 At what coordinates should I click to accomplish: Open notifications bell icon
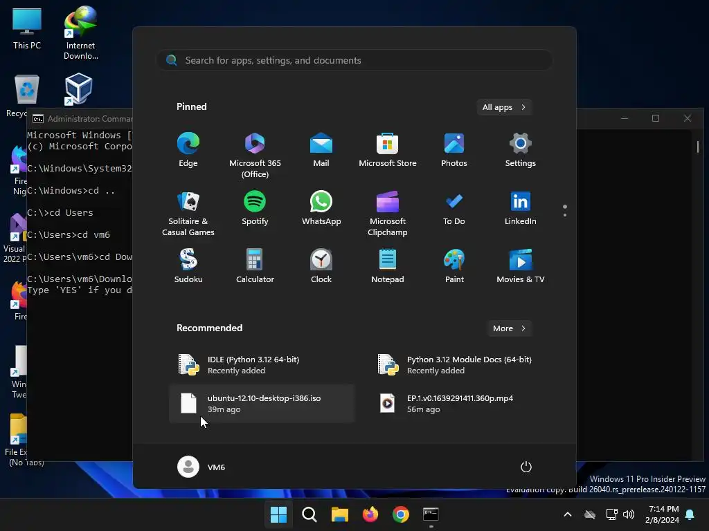click(x=690, y=514)
